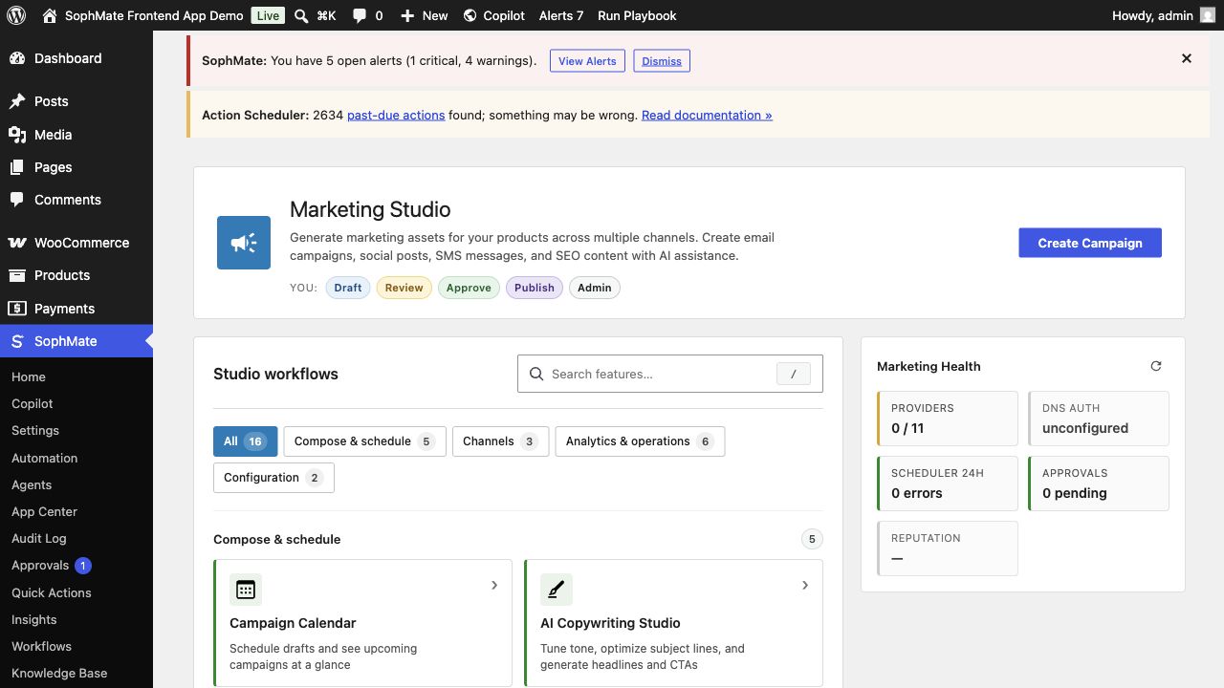Open the Read documentation link
The height and width of the screenshot is (688, 1224).
tap(707, 115)
